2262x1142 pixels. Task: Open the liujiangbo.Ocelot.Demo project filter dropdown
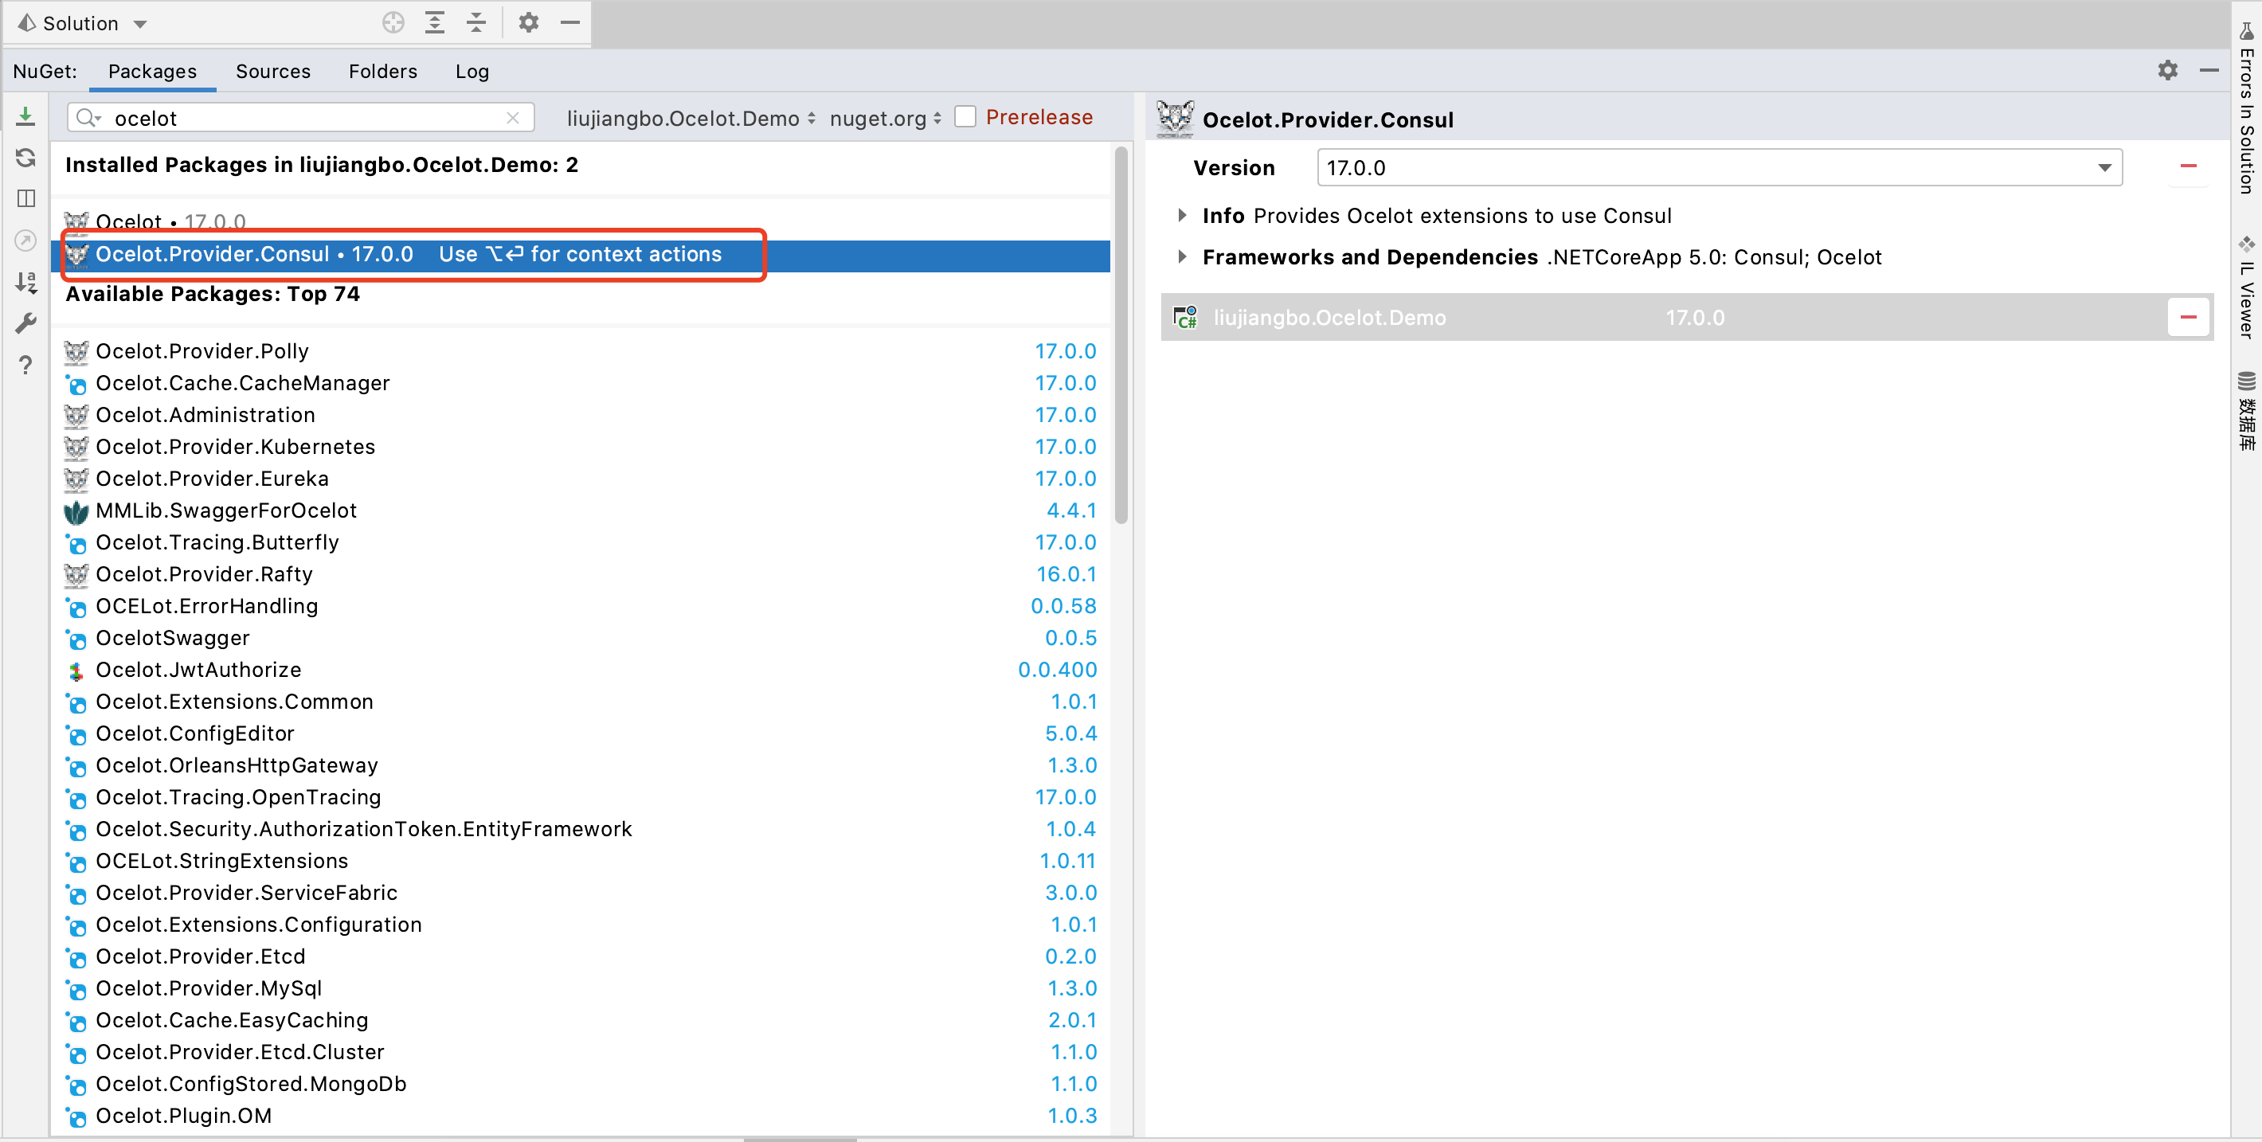(691, 119)
